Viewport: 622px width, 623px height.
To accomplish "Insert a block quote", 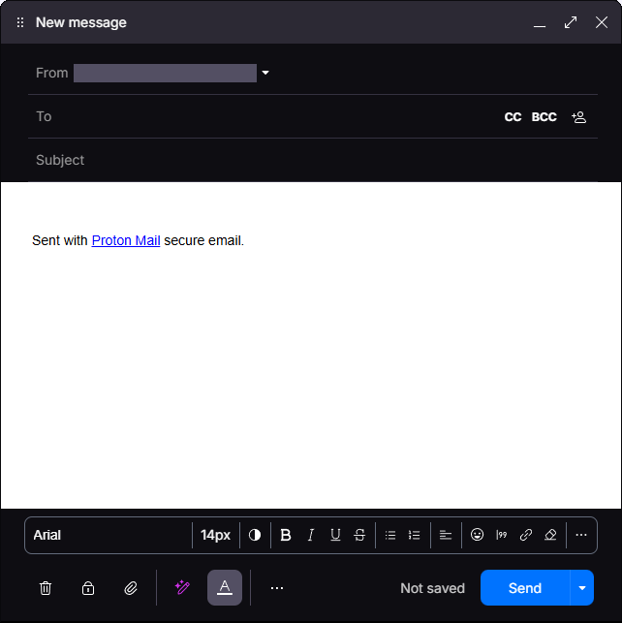I will coord(501,535).
